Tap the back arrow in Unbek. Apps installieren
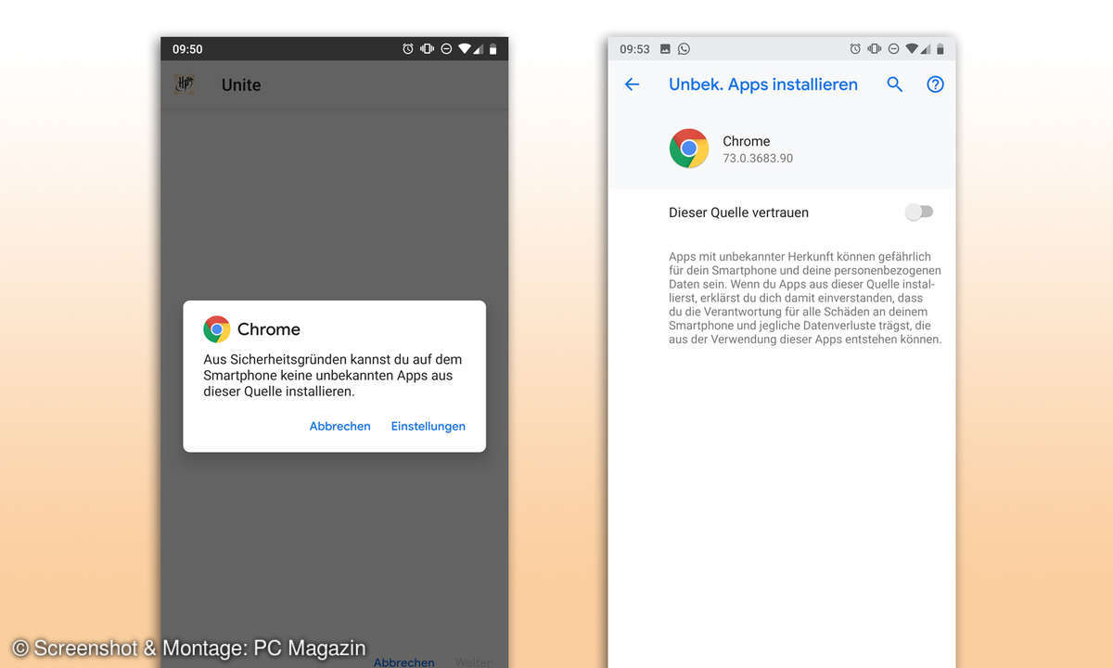 tap(632, 84)
